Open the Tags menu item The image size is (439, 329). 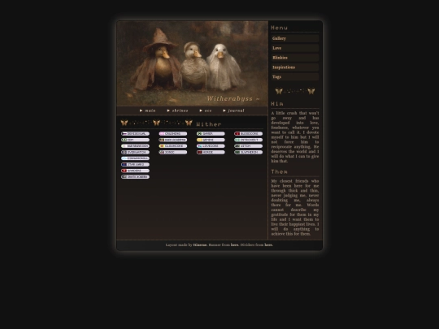tap(295, 77)
